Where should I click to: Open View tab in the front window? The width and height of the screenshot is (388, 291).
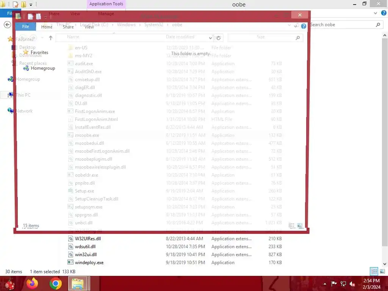[89, 27]
